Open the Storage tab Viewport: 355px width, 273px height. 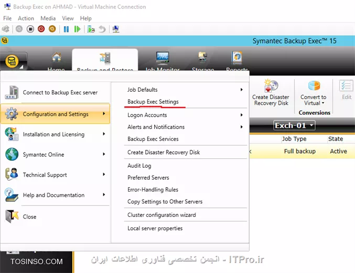203,61
